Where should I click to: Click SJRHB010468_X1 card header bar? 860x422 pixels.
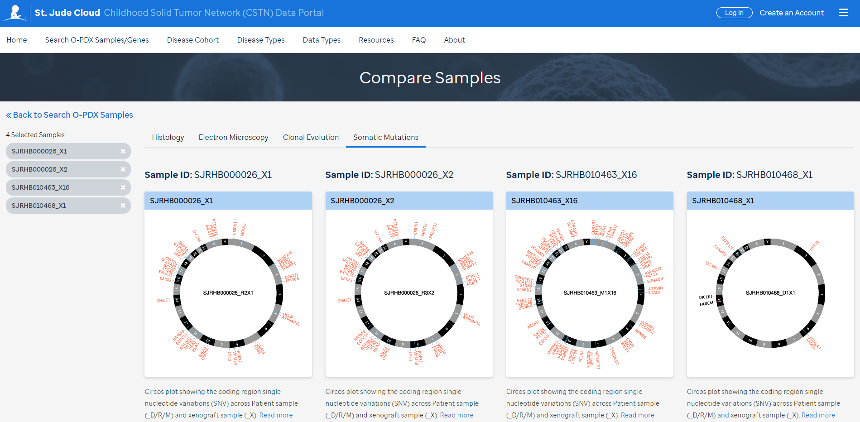(770, 201)
